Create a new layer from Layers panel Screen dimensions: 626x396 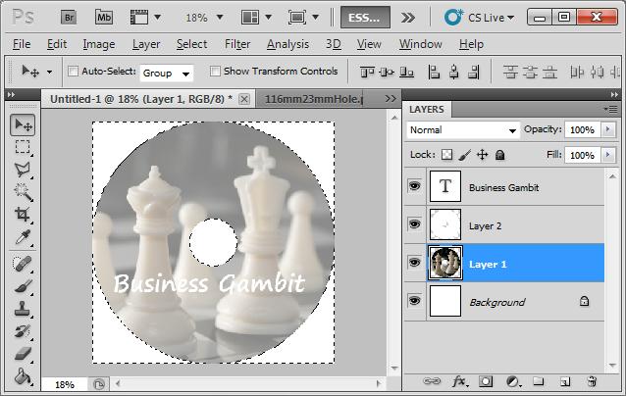pos(564,380)
